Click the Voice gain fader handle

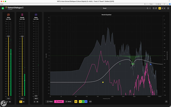(8, 36)
